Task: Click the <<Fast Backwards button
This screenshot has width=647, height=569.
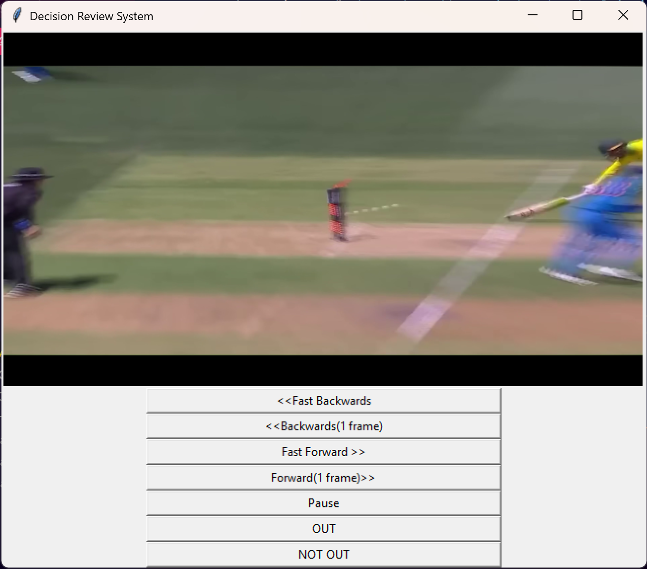Action: [x=323, y=400]
